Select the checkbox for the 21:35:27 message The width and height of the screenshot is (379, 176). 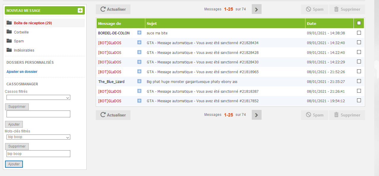(x=359, y=81)
